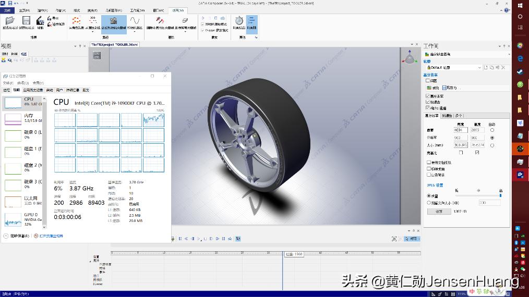Image resolution: width=529 pixels, height=297 pixels.
Task: Click the stopwatch icon in ribbon
Action: click(239, 21)
